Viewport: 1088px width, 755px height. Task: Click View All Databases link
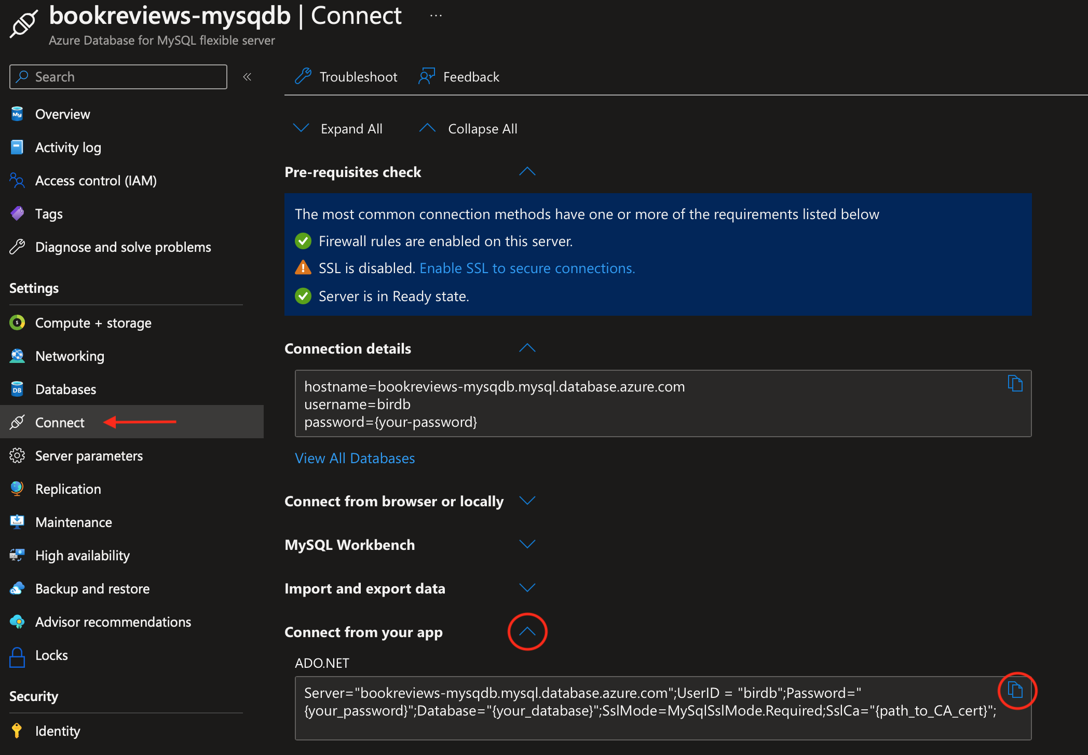coord(355,458)
